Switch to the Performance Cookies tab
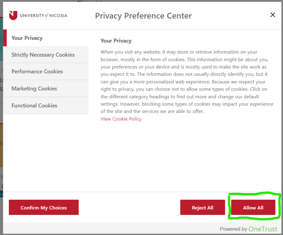The height and width of the screenshot is (235, 283). tap(37, 71)
